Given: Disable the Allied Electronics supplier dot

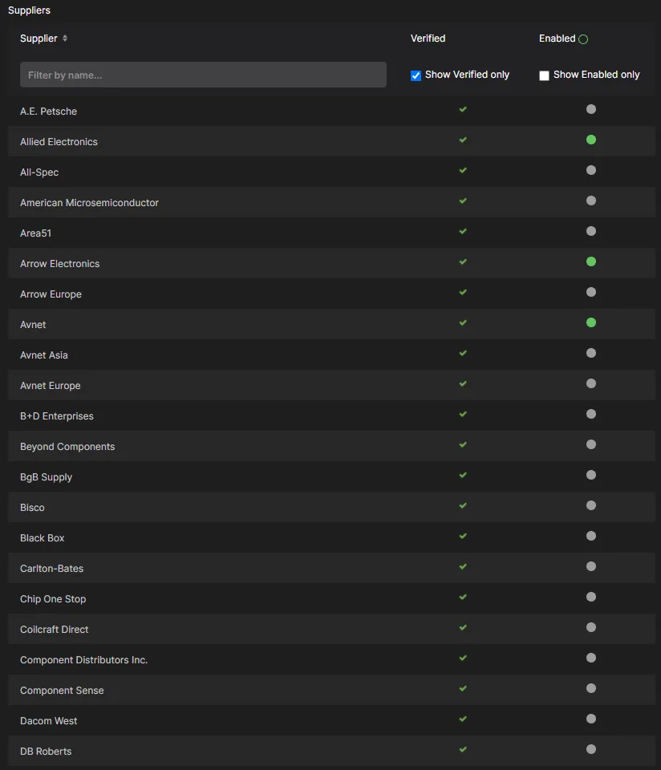Looking at the screenshot, I should coord(591,140).
